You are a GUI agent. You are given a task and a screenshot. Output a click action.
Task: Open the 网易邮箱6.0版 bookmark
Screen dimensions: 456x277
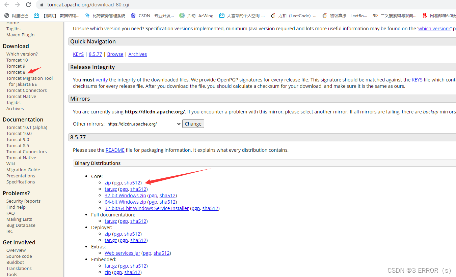tap(439, 15)
